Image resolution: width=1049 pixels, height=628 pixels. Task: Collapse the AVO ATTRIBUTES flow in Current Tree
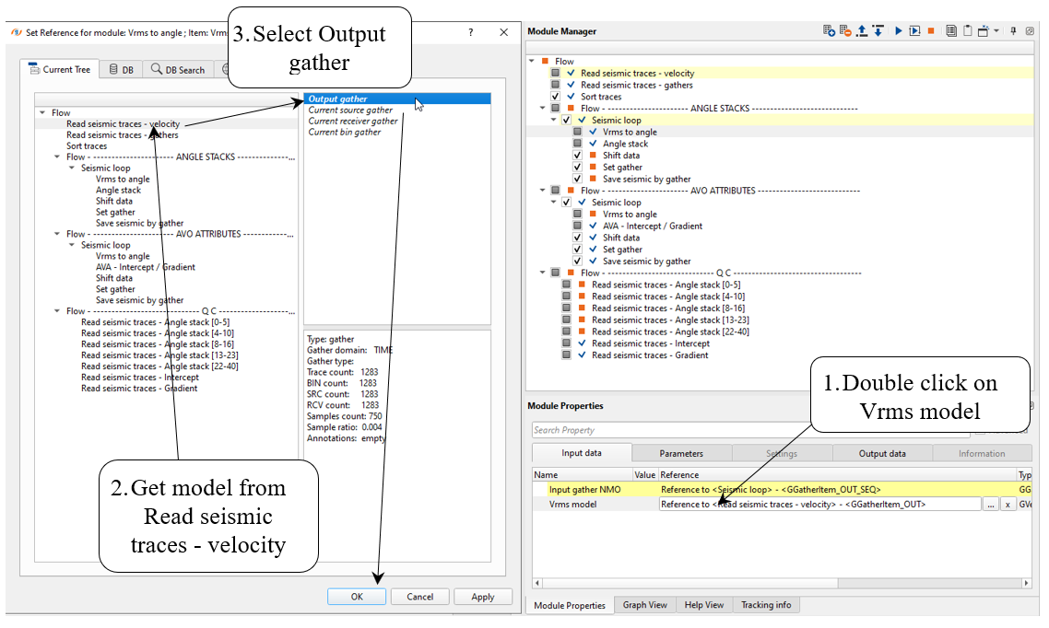point(57,235)
